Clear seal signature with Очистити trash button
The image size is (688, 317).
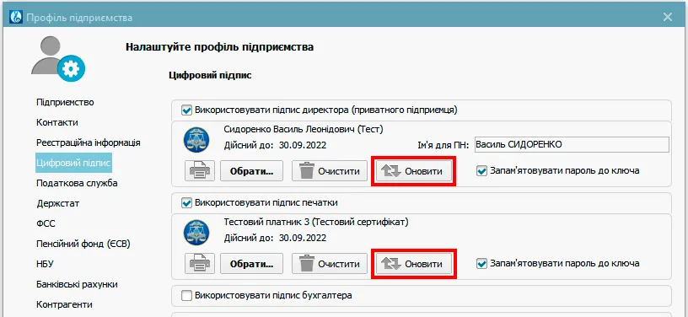point(330,264)
